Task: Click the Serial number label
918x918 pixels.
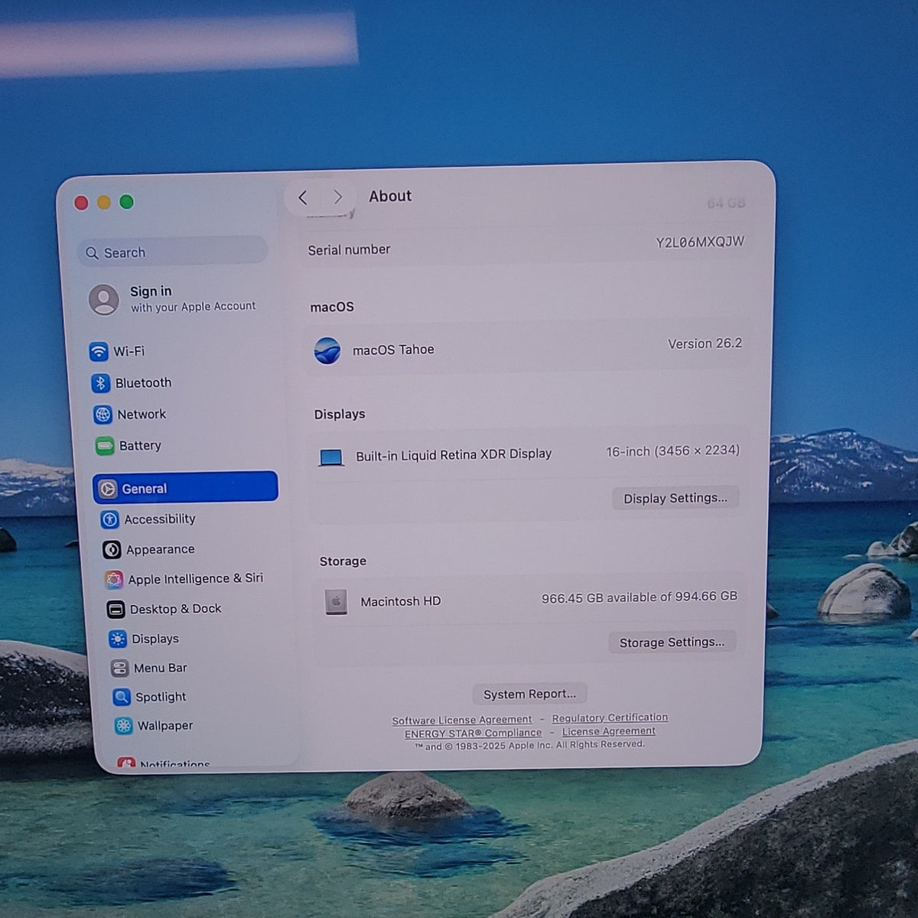Action: point(349,249)
